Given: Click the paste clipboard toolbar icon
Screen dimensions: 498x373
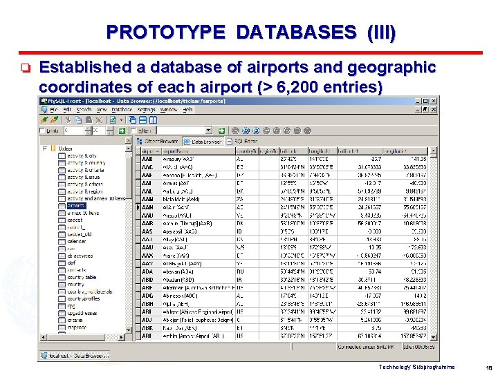Looking at the screenshot, I should point(89,120).
